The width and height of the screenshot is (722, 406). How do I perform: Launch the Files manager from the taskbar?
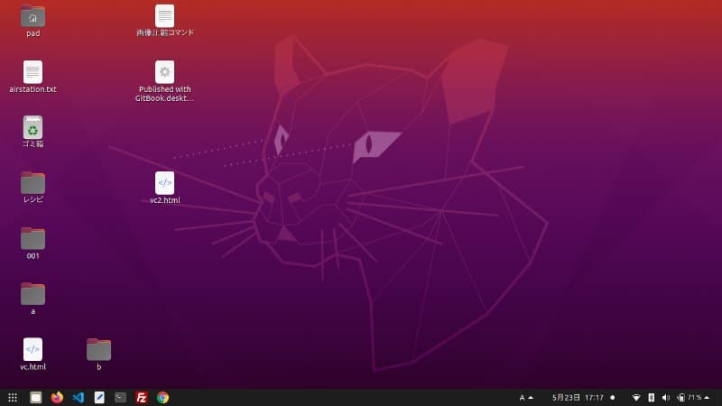pyautogui.click(x=35, y=397)
